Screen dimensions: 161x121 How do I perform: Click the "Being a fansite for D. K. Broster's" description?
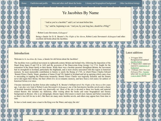point(80,38)
